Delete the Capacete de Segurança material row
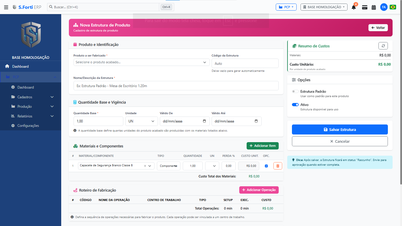Screen dimensions: 402x226 (x=278, y=166)
